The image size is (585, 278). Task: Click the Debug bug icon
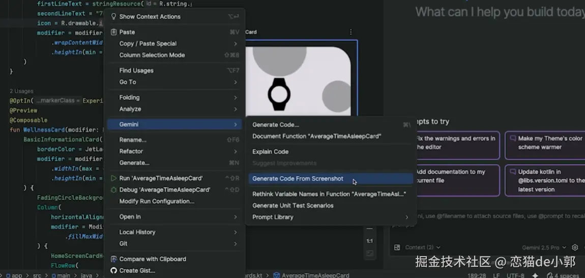point(114,190)
